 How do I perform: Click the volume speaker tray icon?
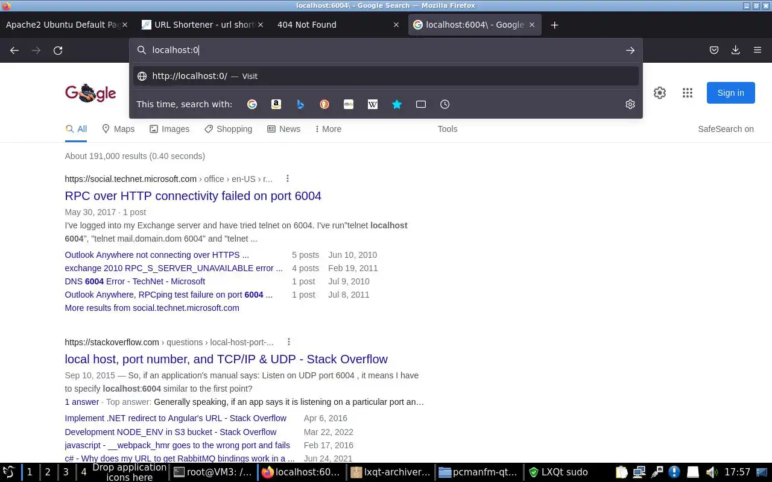[x=711, y=472]
